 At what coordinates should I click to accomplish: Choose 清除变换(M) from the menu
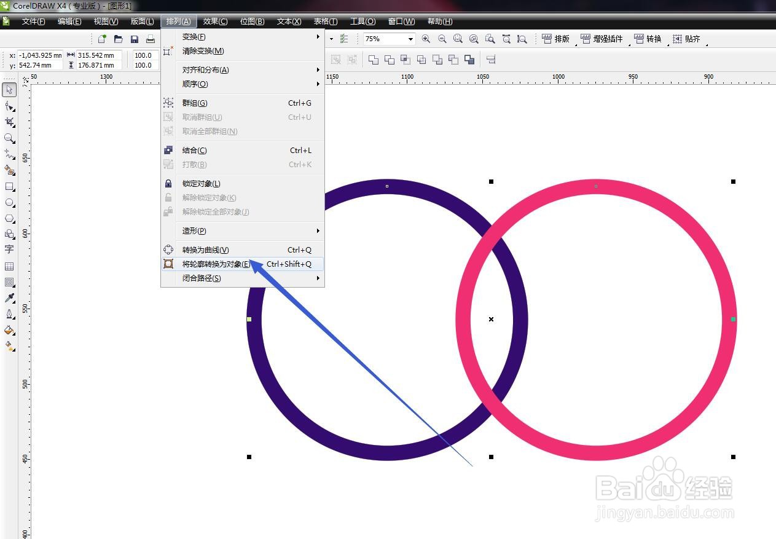click(x=243, y=51)
